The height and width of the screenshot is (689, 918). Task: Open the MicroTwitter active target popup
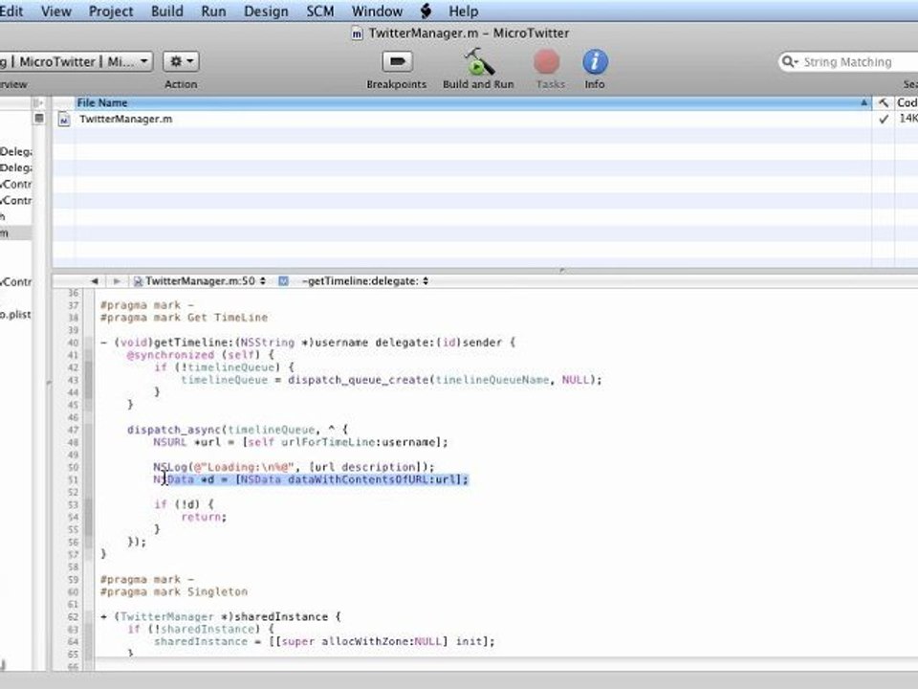tap(75, 61)
